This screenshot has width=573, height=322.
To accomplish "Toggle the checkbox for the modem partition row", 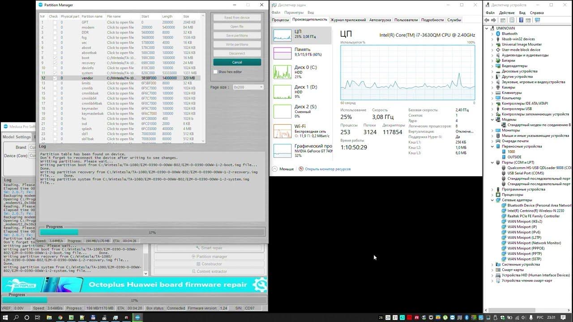I will click(x=55, y=27).
